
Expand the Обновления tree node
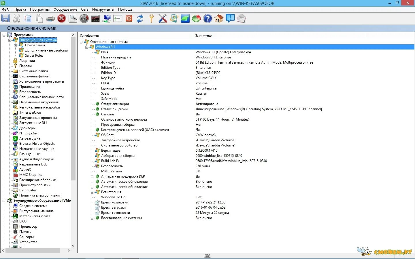click(x=16, y=45)
